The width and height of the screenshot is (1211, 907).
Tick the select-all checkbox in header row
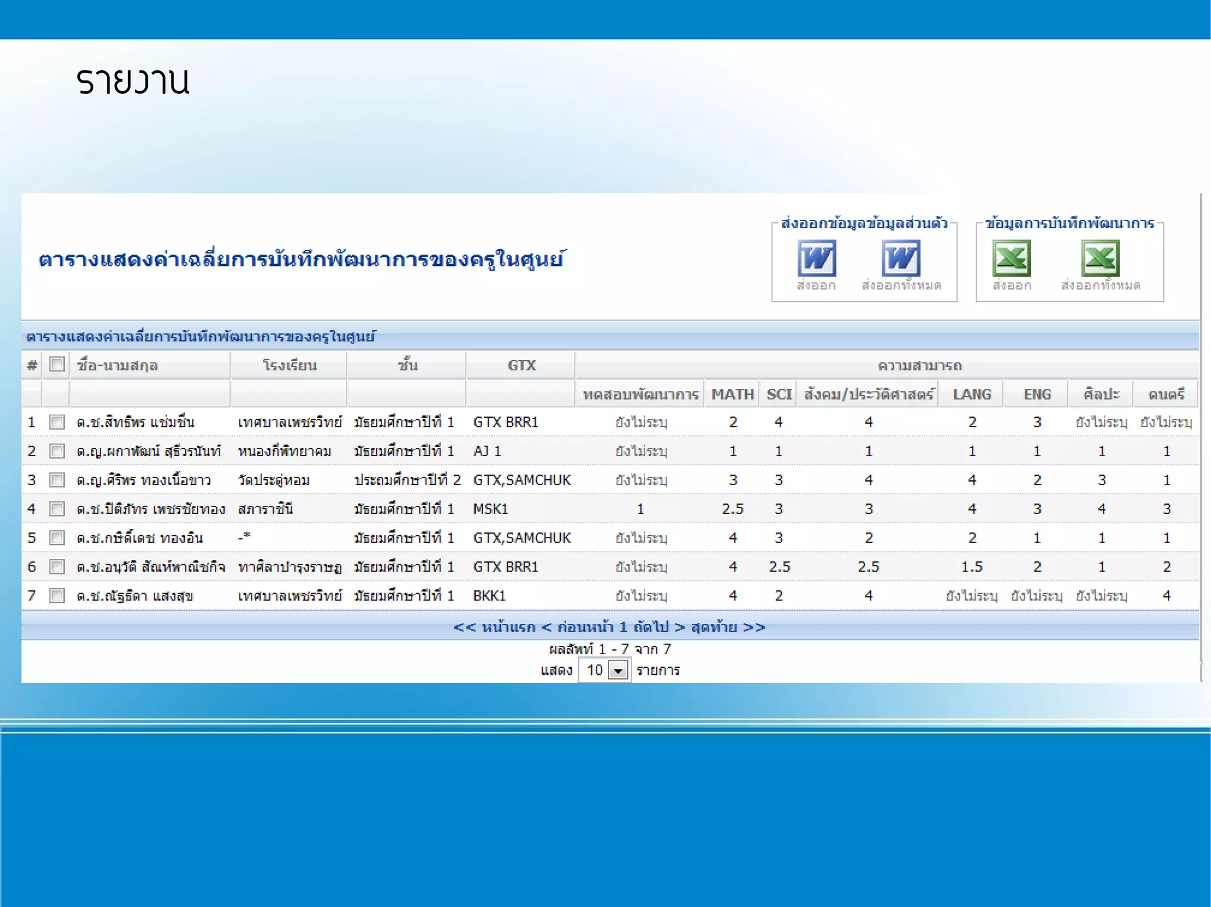(x=57, y=365)
